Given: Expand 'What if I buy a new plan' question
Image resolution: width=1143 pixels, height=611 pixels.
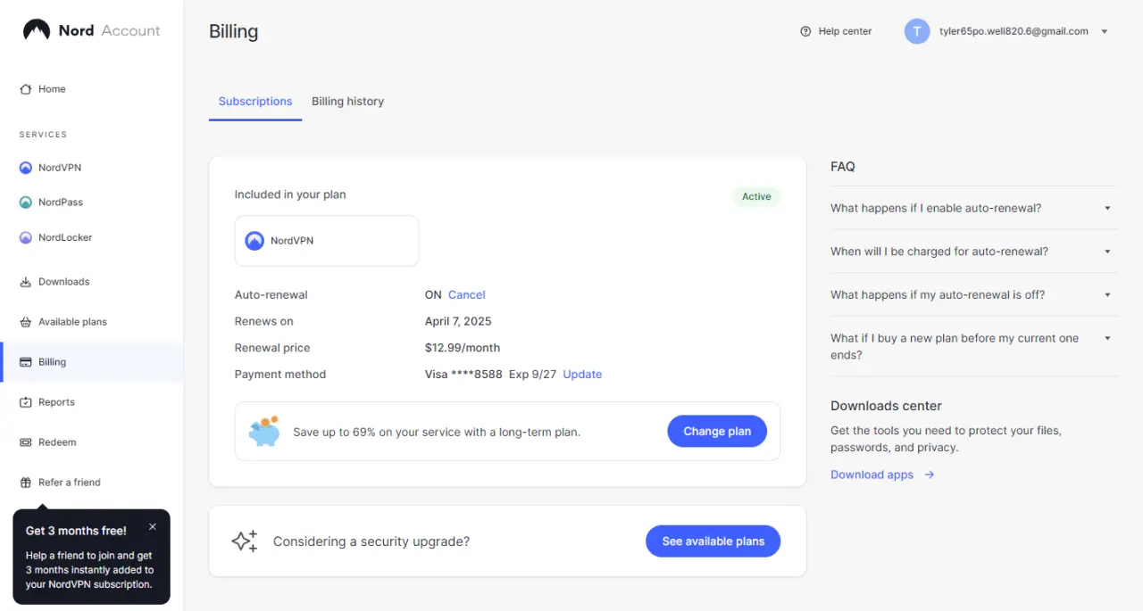Looking at the screenshot, I should [973, 346].
